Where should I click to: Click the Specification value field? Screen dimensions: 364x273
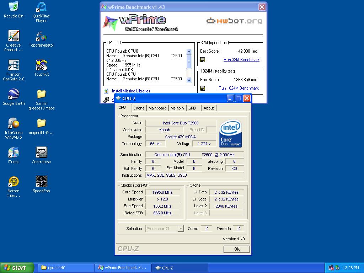coord(194,155)
